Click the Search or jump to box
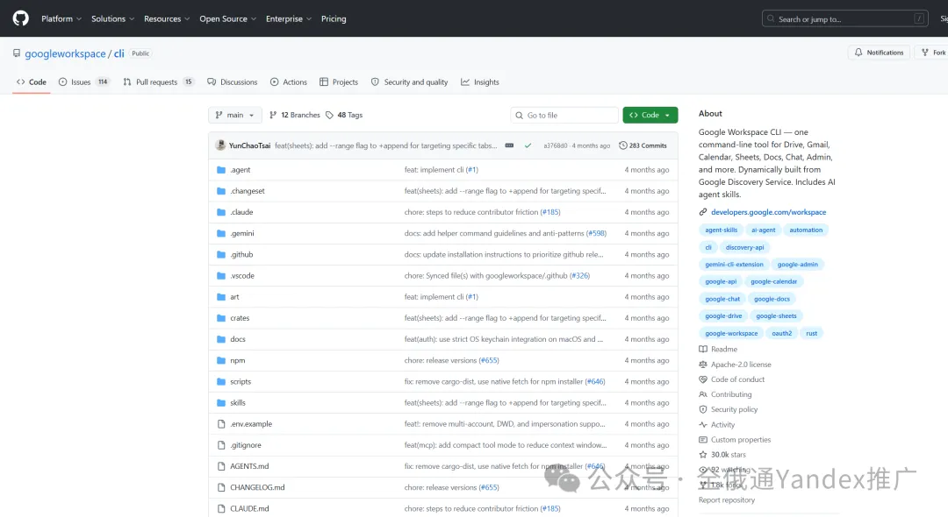948x517 pixels. tap(844, 18)
